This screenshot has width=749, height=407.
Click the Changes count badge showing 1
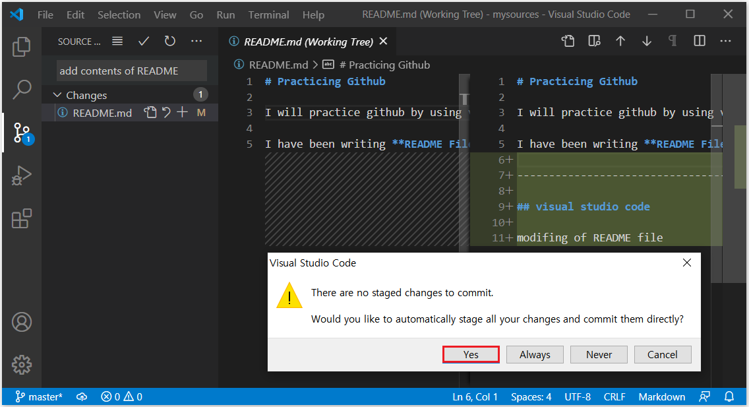click(x=200, y=94)
